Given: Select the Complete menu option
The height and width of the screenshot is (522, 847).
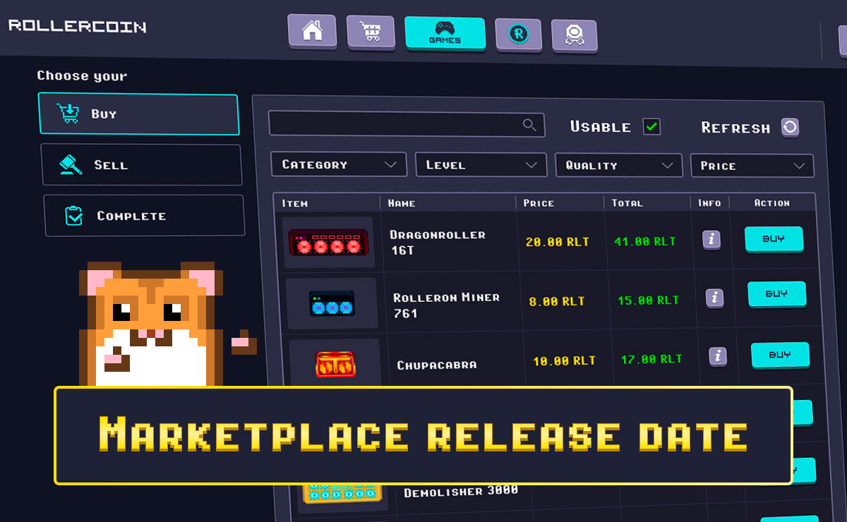Looking at the screenshot, I should click(x=144, y=216).
